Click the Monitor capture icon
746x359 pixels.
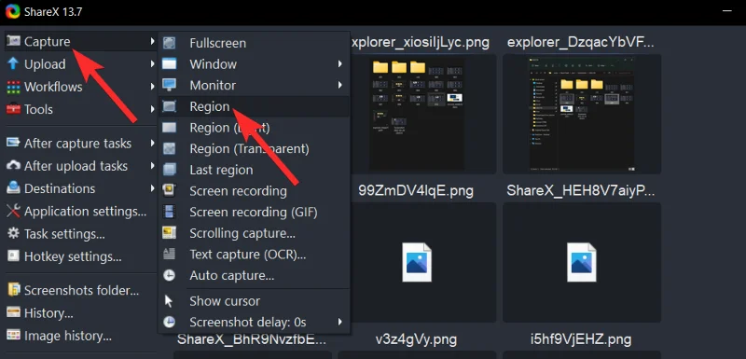click(x=169, y=85)
